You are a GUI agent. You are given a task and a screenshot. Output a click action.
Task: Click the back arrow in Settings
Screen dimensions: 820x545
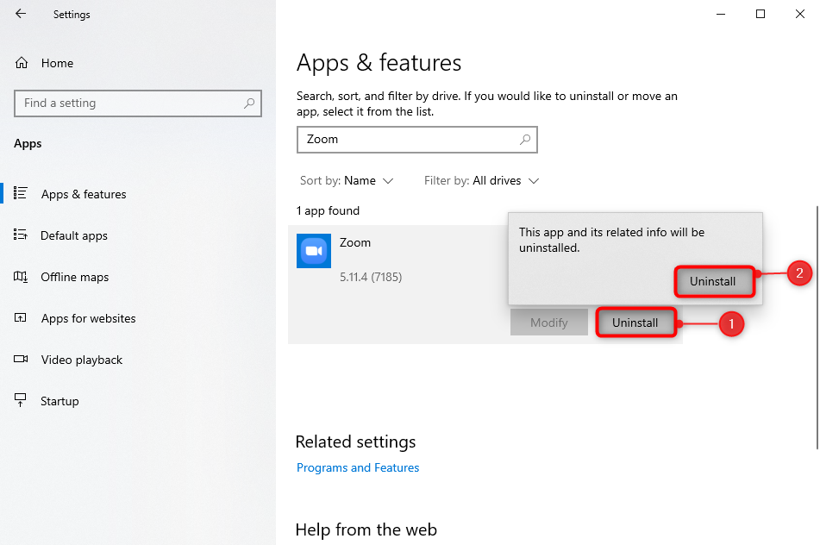(21, 14)
